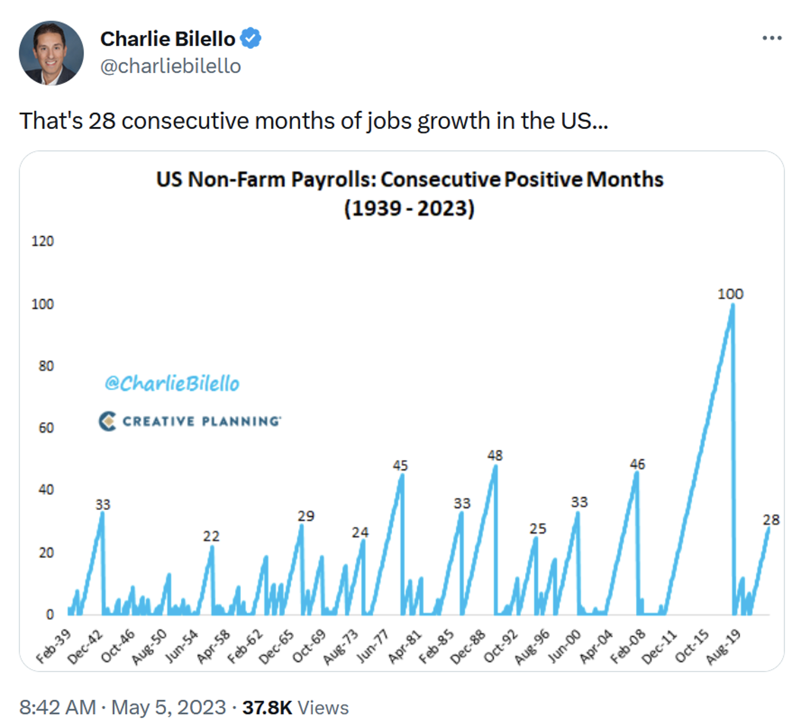Image resolution: width=794 pixels, height=724 pixels.
Task: Click the Feb-39 x-axis label
Action: [53, 647]
